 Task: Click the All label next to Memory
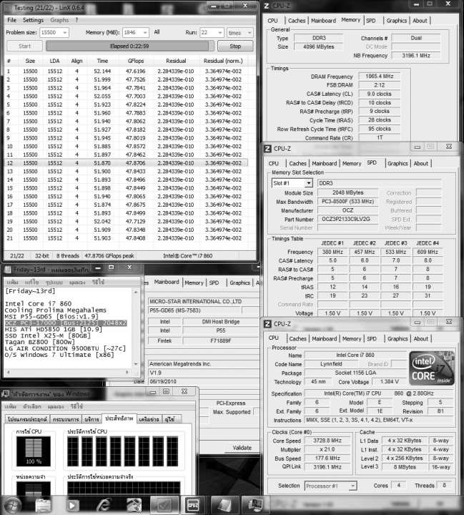click(x=157, y=32)
